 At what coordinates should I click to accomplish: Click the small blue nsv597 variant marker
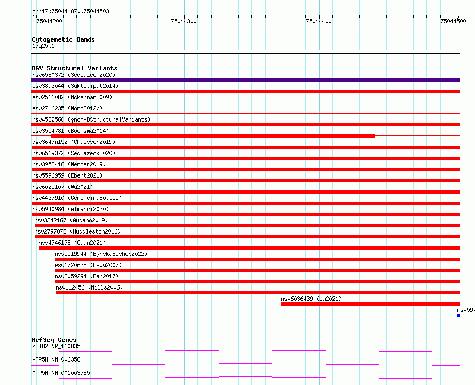coord(458,315)
